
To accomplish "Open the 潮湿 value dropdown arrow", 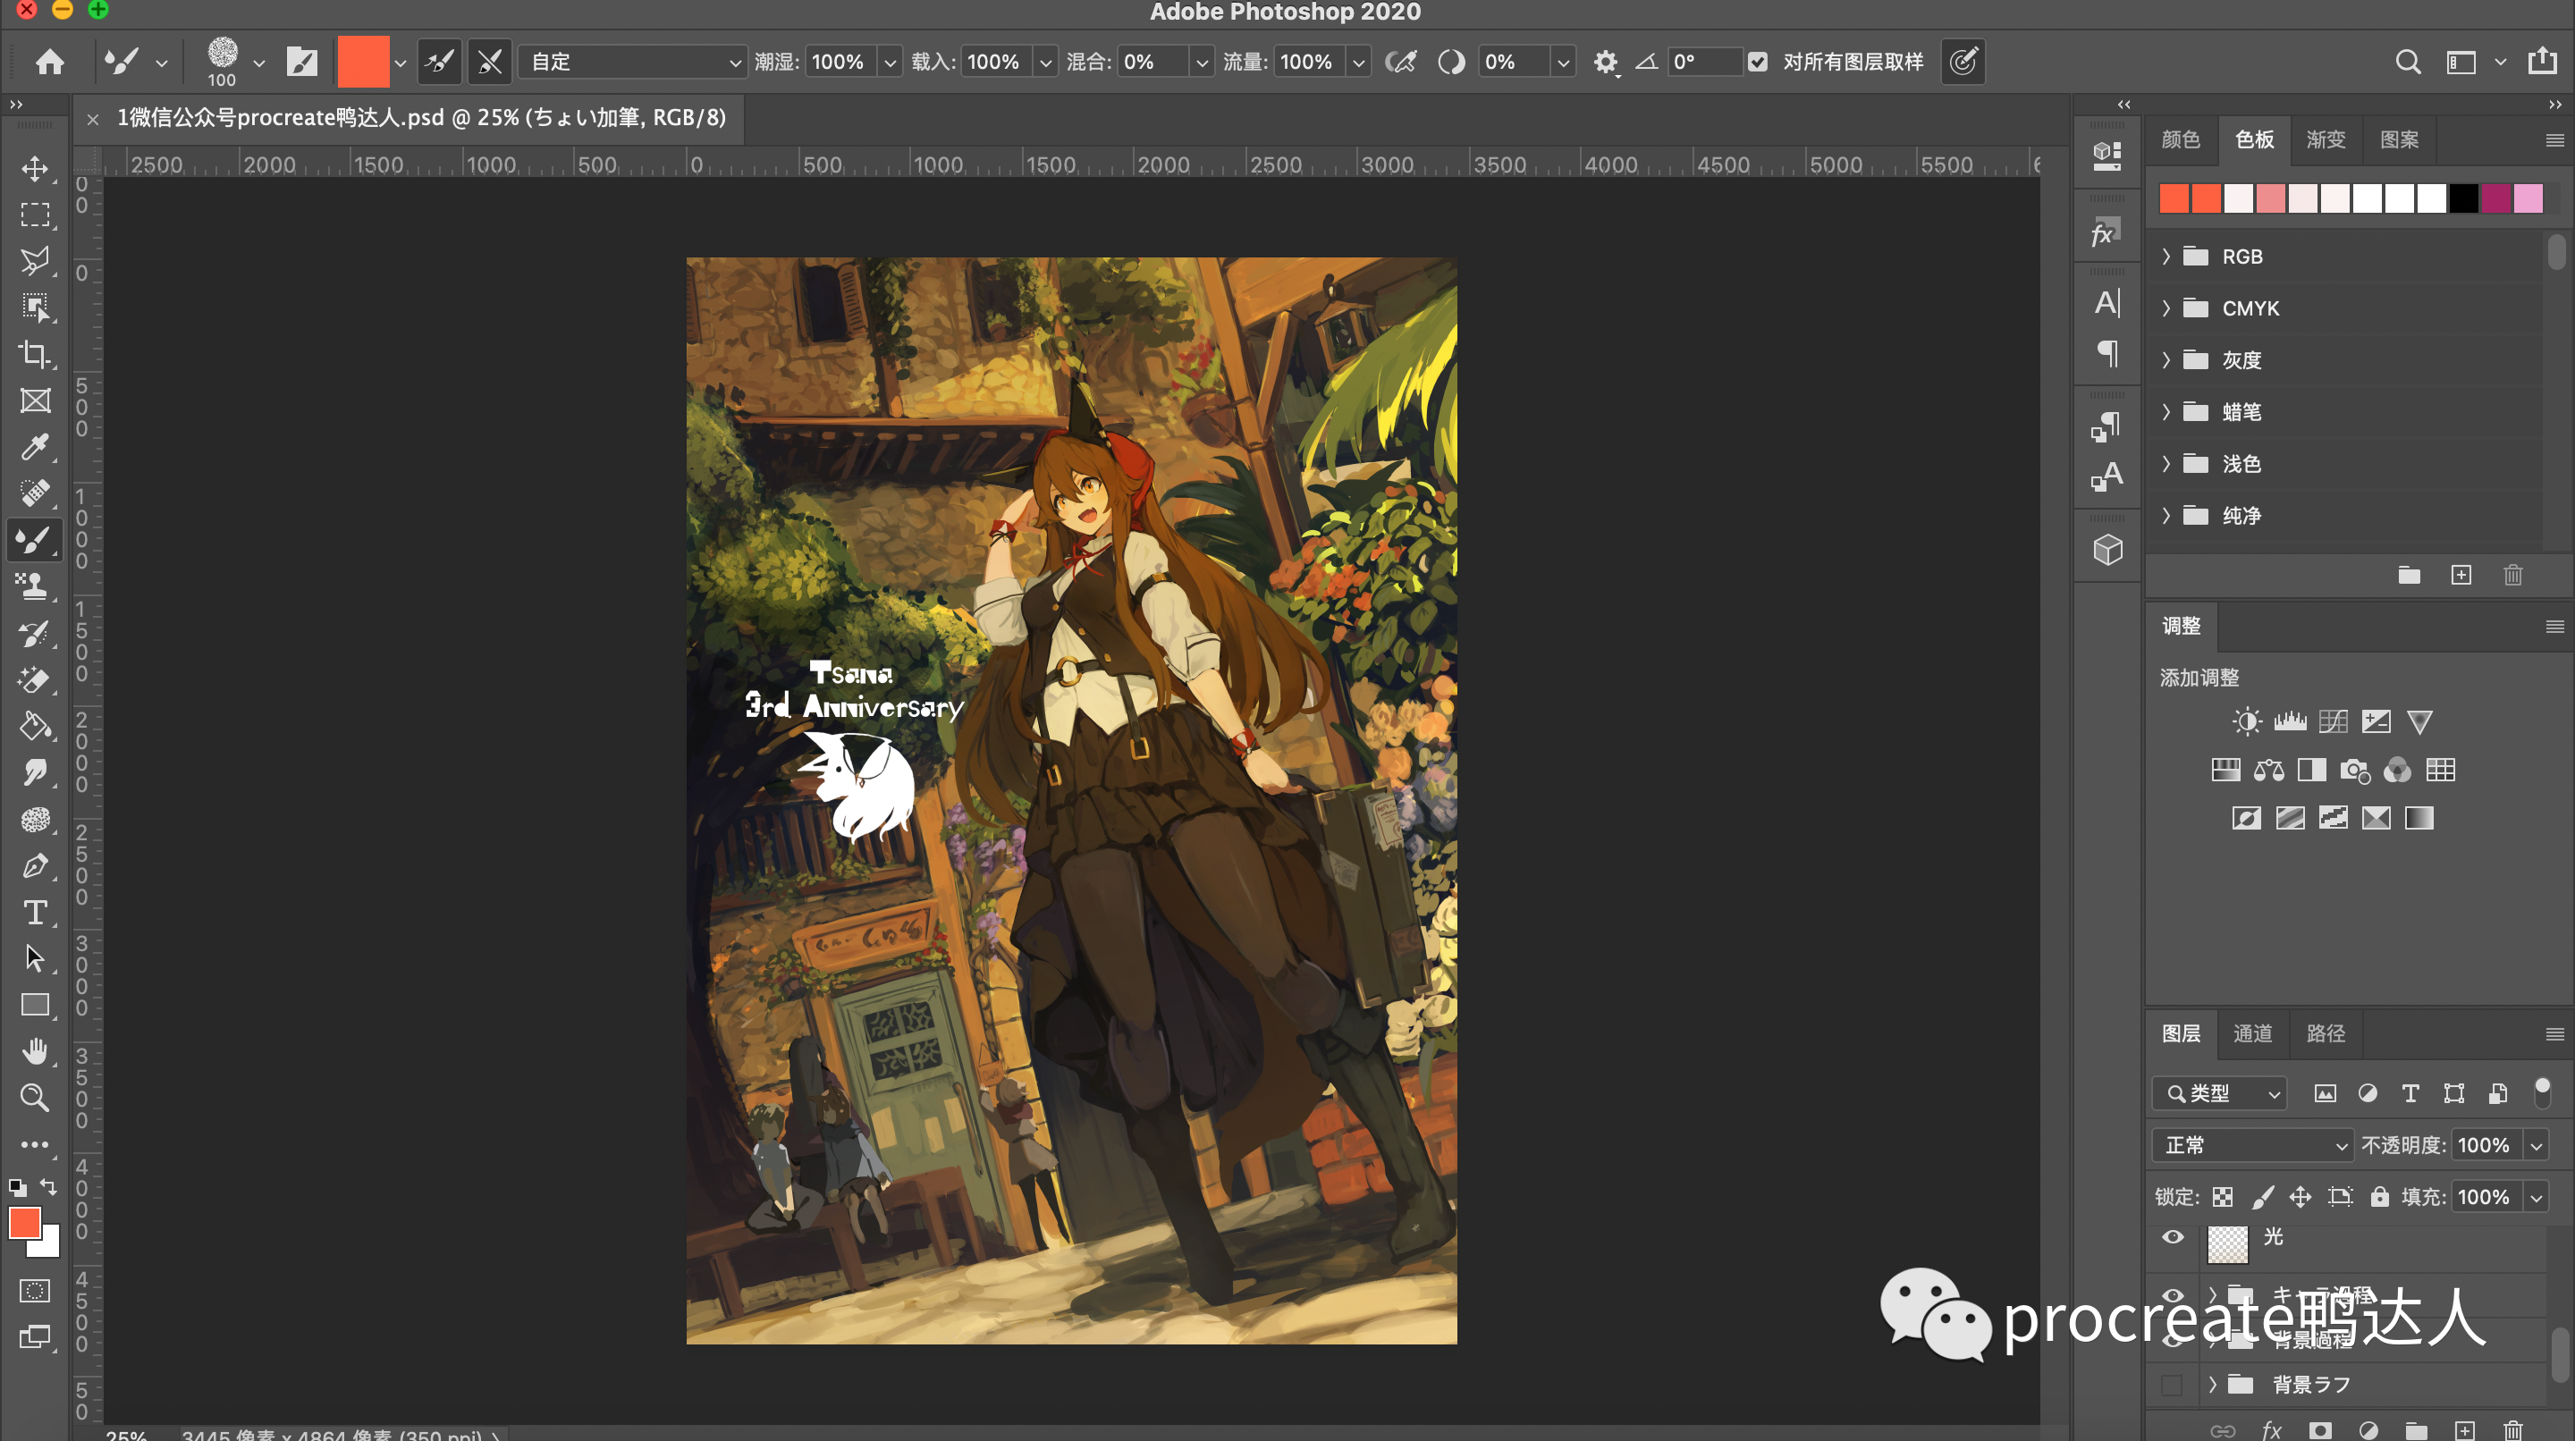I will 890,62.
